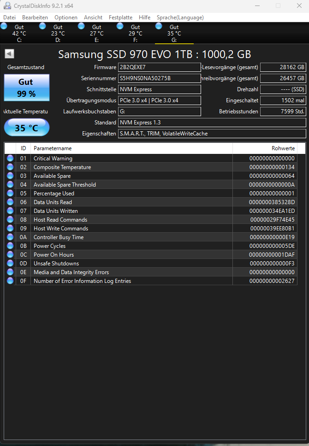Viewport: 309px width, 446px height.
Task: Click the Lesevorgänge value 28162 GB
Action: pos(283,67)
